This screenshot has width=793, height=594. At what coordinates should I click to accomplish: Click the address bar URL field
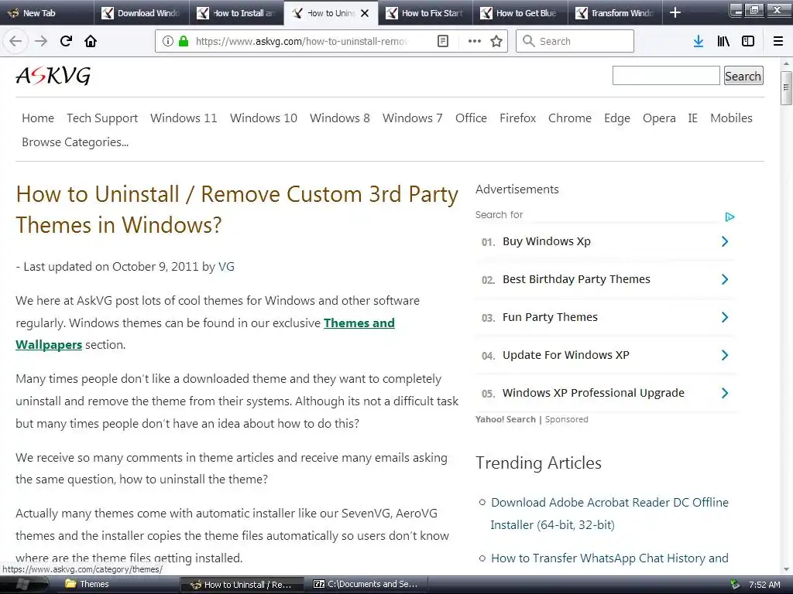point(301,41)
